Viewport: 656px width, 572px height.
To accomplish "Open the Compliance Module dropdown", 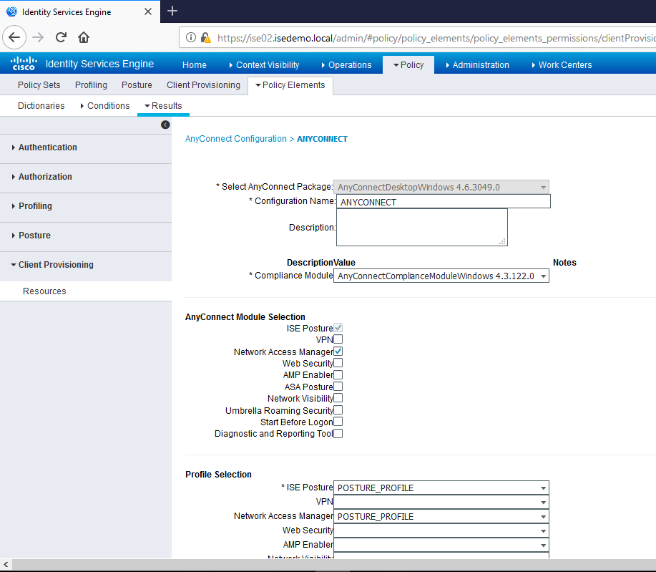I will (x=441, y=276).
